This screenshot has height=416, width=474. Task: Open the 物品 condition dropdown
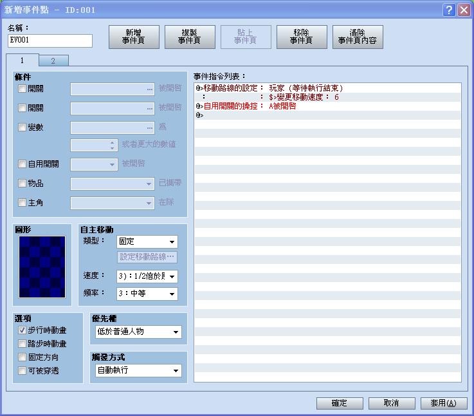[x=113, y=184]
